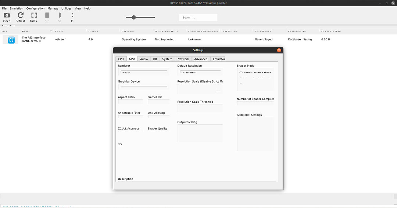Select the third Shader Mode radio option
This screenshot has height=208, width=397.
[241, 84]
